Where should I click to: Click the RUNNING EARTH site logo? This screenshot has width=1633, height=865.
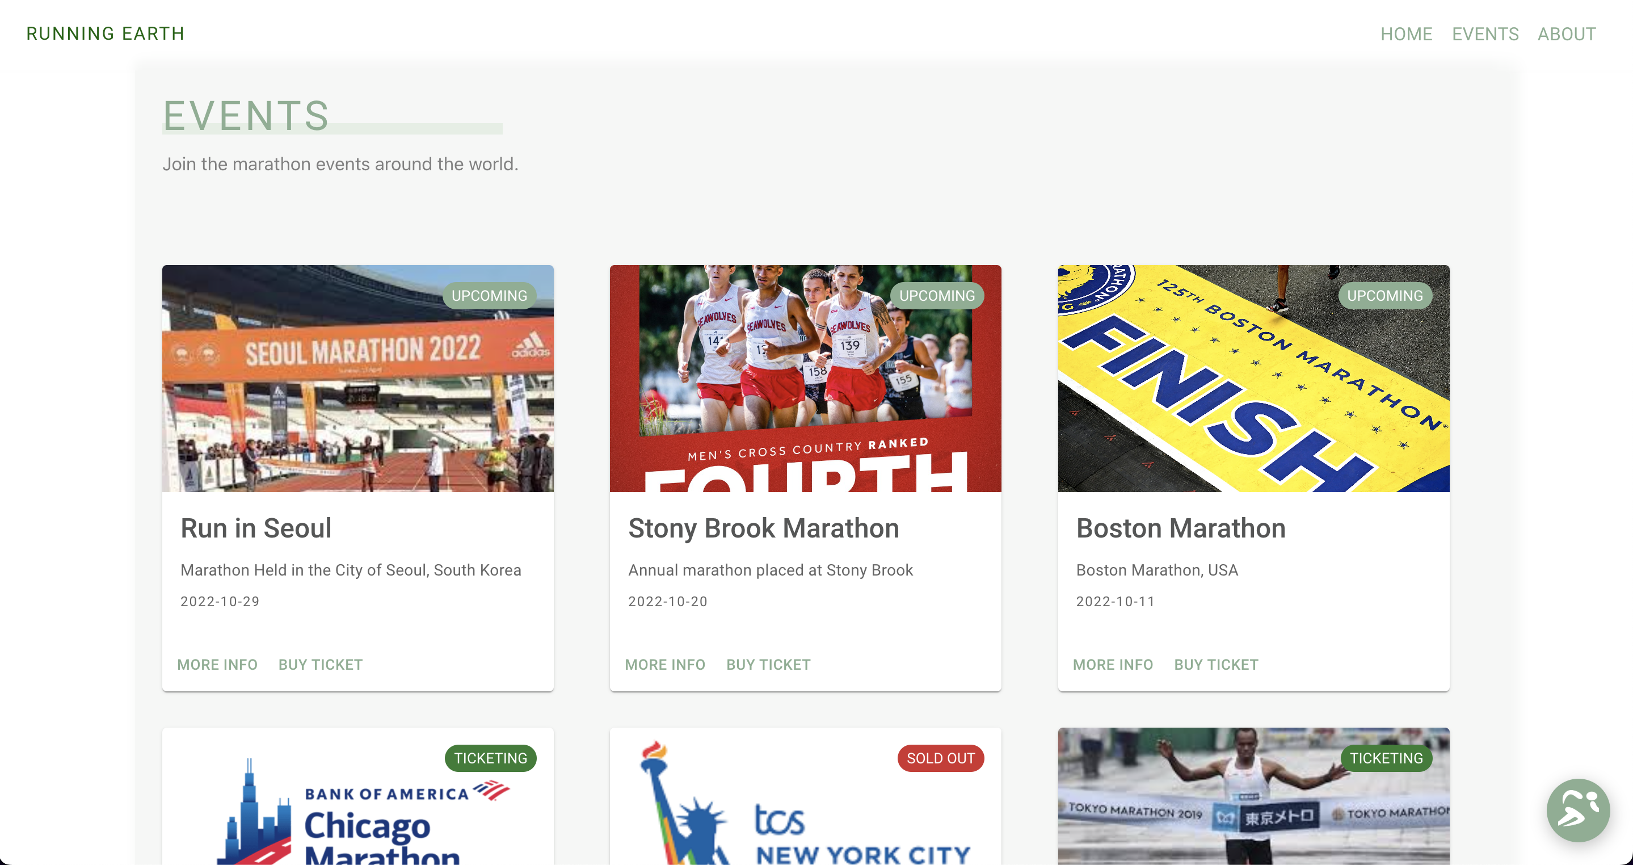[x=105, y=33]
